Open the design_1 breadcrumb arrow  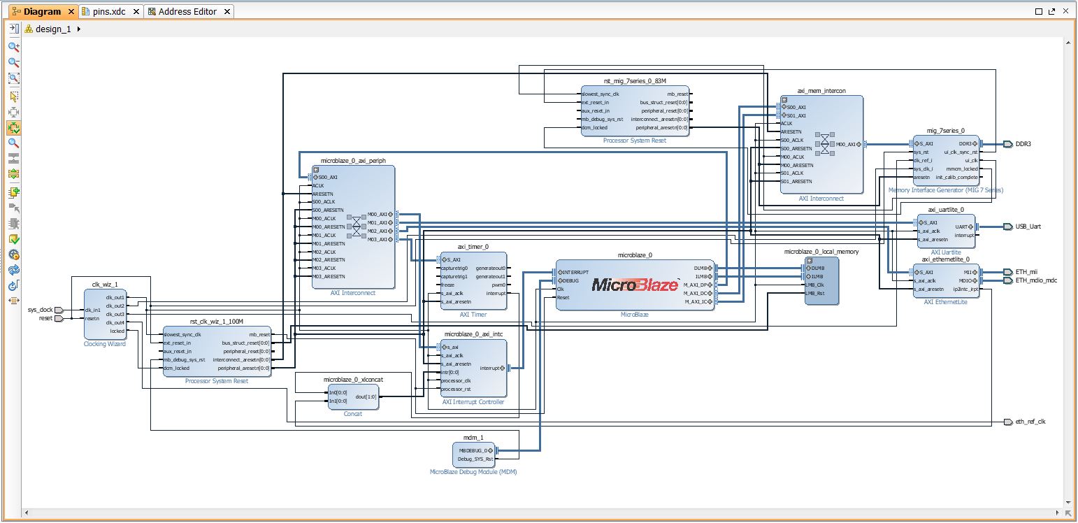78,29
